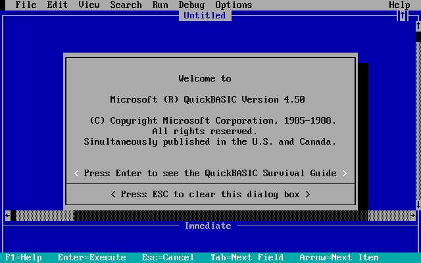421x263 pixels.
Task: Select 'Press Enter to see the QuickBASIC Survival Guide'
Action: click(x=210, y=174)
